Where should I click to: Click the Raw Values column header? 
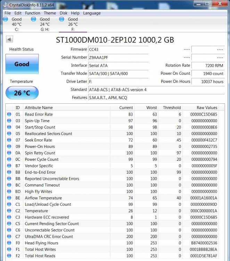point(201,108)
